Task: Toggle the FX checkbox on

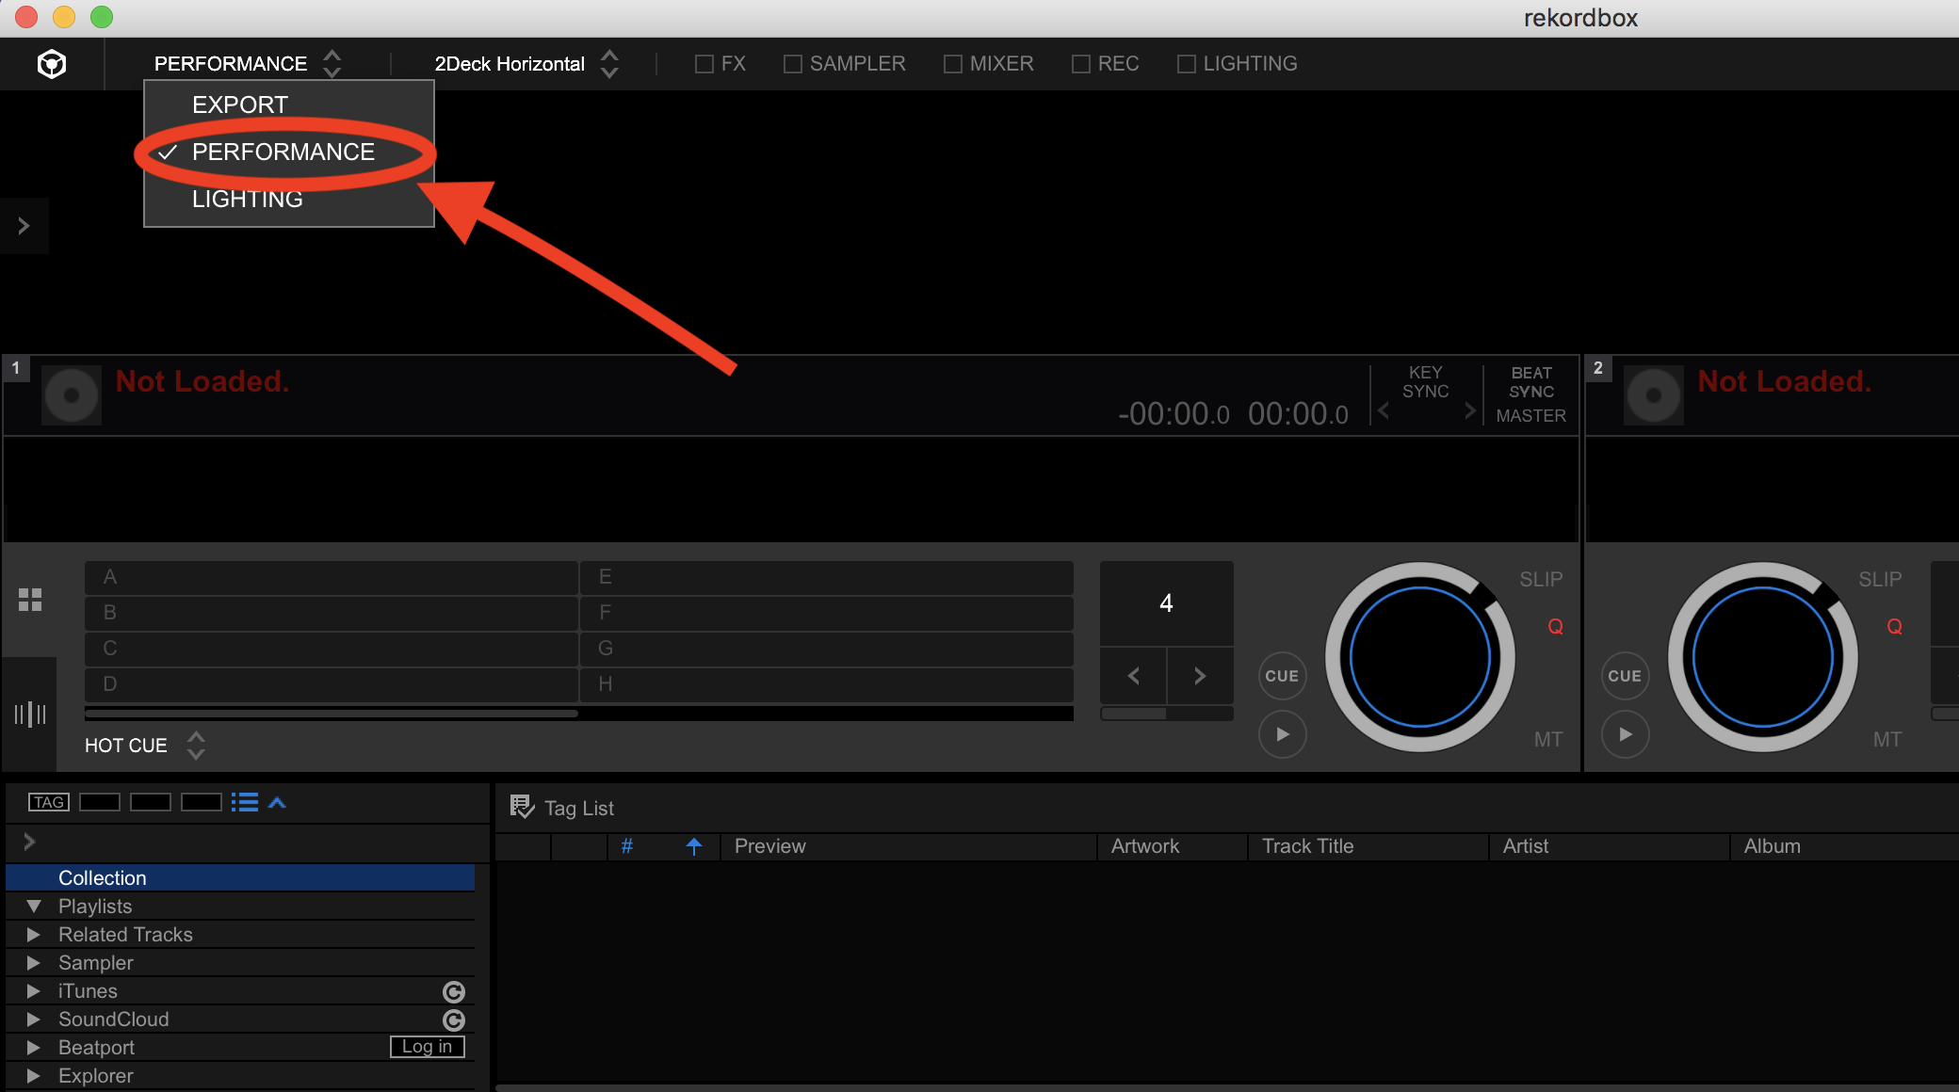Action: tap(705, 63)
